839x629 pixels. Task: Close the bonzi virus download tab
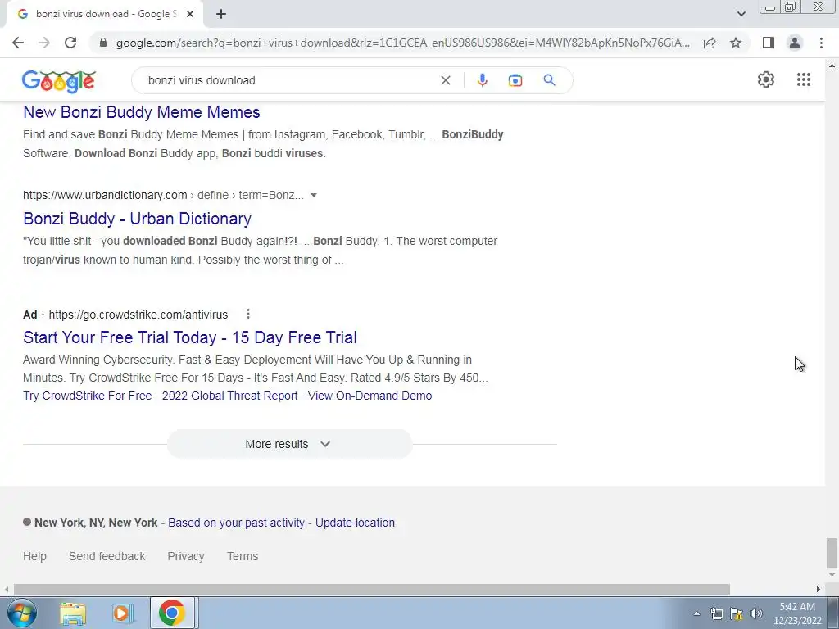pos(190,14)
